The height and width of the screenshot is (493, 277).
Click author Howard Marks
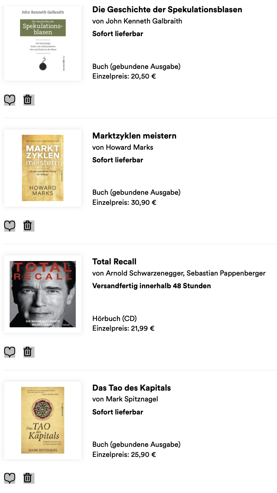(130, 147)
